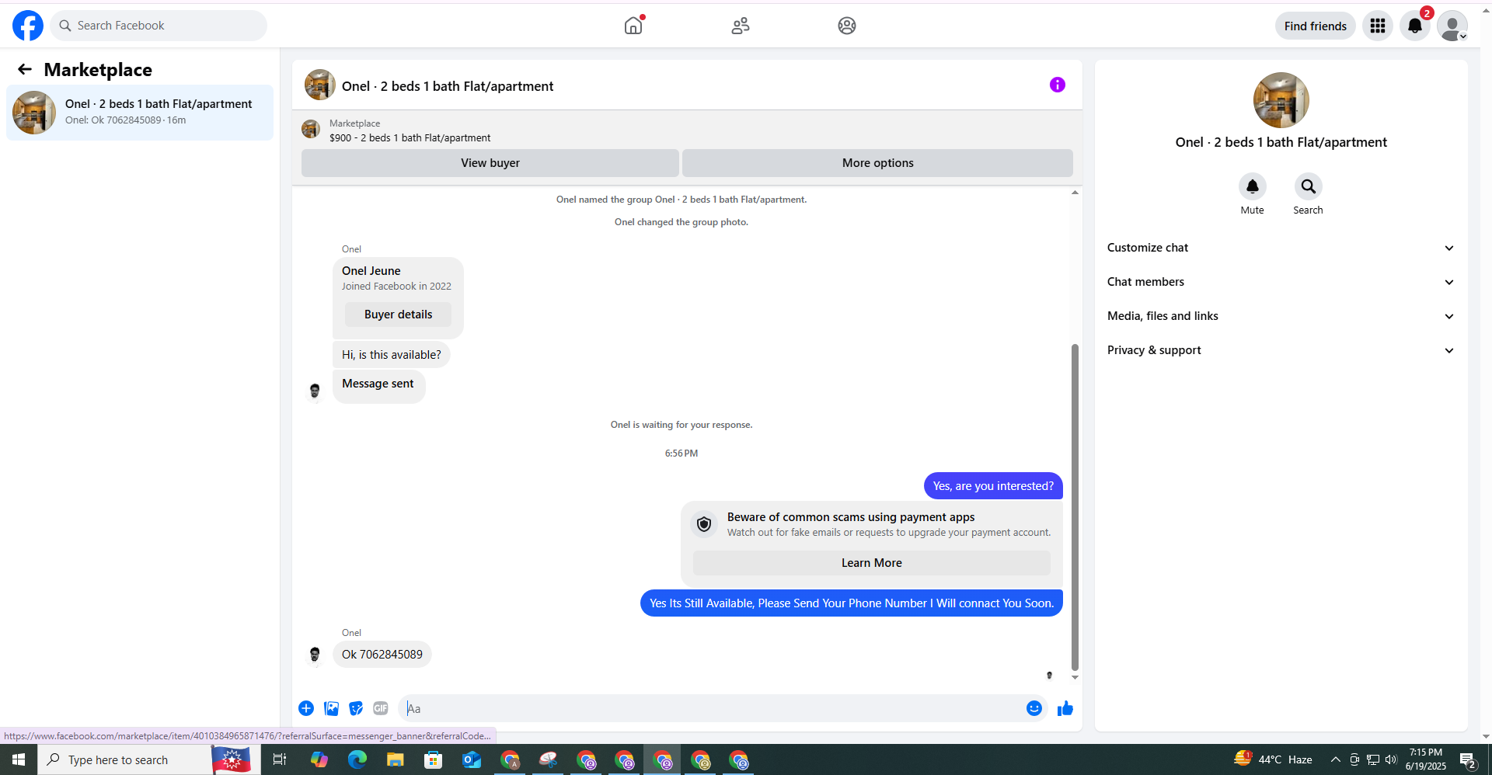1492x775 pixels.
Task: Choose a sticker
Action: 356,708
